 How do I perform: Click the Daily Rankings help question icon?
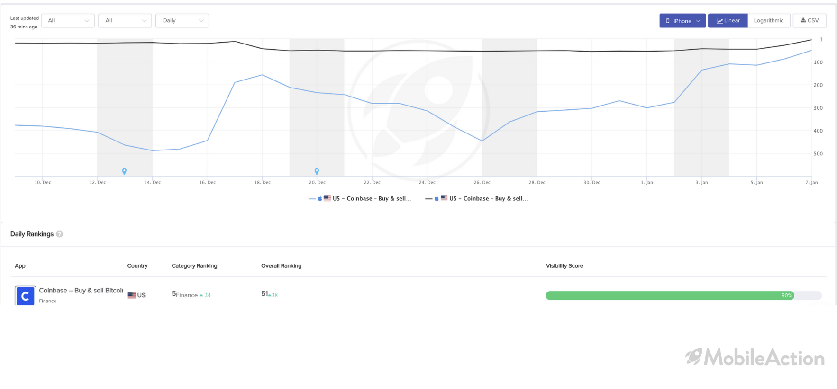(60, 234)
